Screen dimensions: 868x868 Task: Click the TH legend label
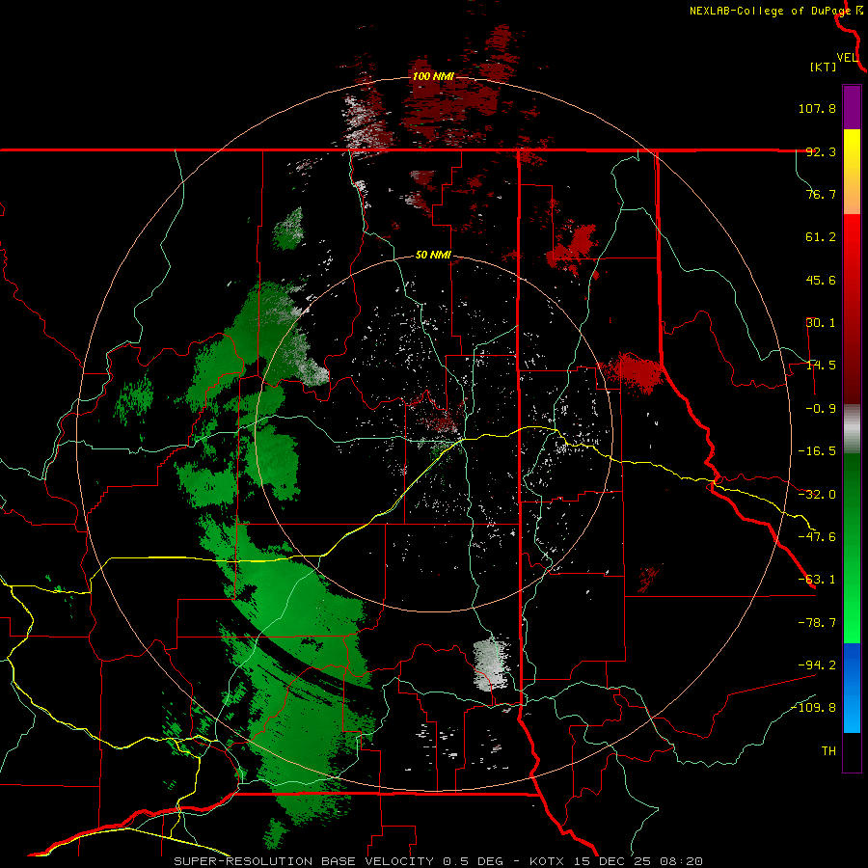(828, 751)
